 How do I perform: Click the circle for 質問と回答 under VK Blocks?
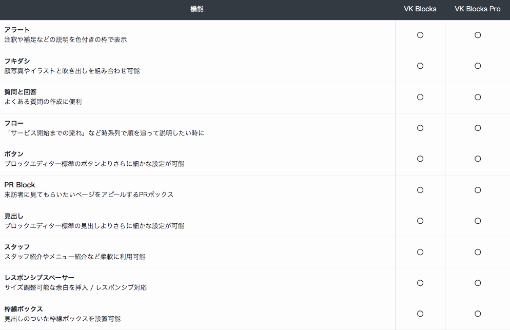coord(420,98)
